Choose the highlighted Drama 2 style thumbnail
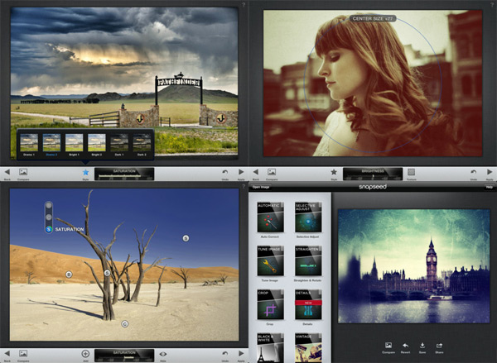 (x=51, y=143)
